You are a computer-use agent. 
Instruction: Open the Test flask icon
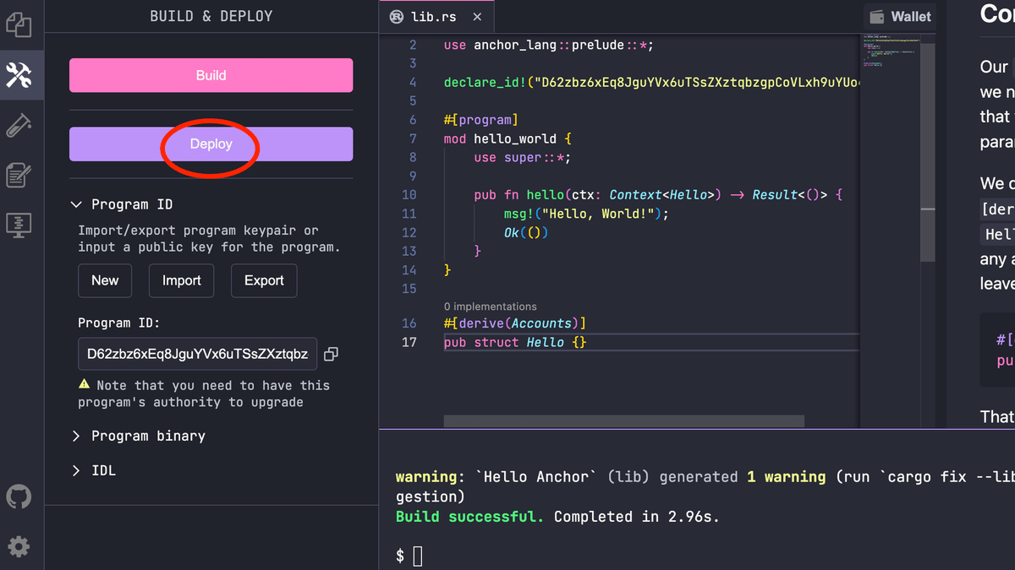19,125
